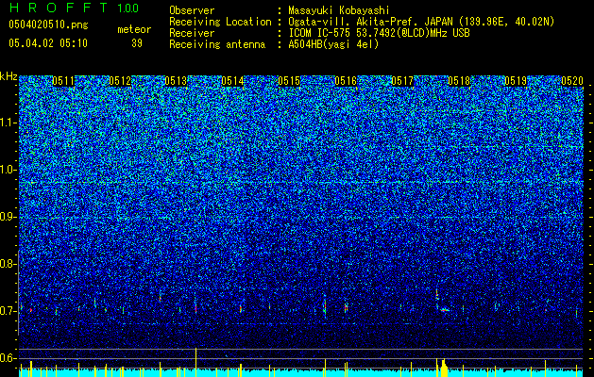
Task: Select the 'Receiving Location' label
Action: click(x=220, y=22)
